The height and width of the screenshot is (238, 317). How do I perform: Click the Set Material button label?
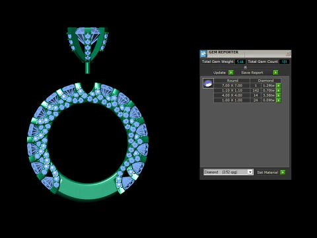coord(267,173)
